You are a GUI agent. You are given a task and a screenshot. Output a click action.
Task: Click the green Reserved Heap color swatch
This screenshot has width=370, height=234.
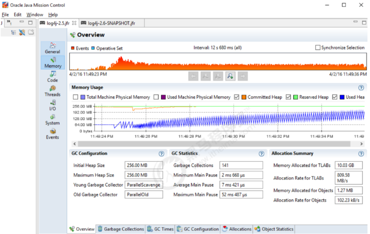click(296, 97)
